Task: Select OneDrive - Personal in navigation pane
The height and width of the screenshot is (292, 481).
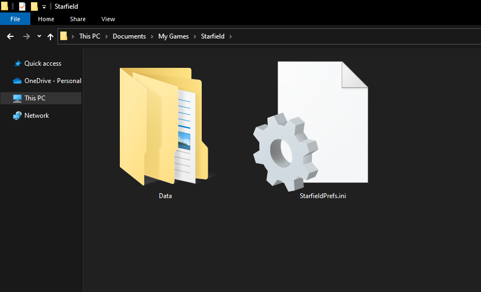Action: (x=41, y=81)
